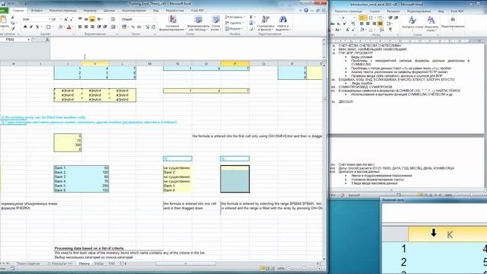Viewport: 487px width, 274px height.
Task: Click the red Excel font color button
Action: pos(69,27)
